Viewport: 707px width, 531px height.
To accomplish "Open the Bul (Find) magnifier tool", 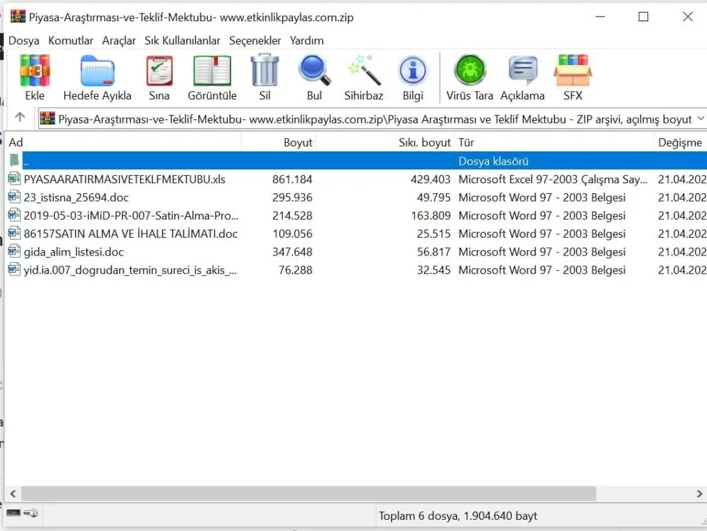I will [314, 70].
